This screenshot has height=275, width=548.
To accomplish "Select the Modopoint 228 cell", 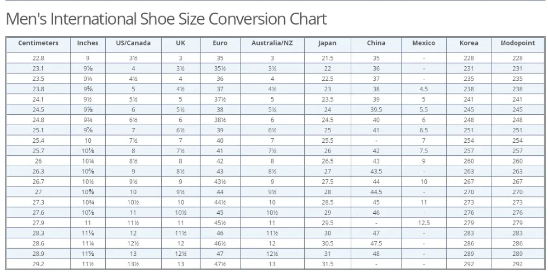I will (518, 58).
